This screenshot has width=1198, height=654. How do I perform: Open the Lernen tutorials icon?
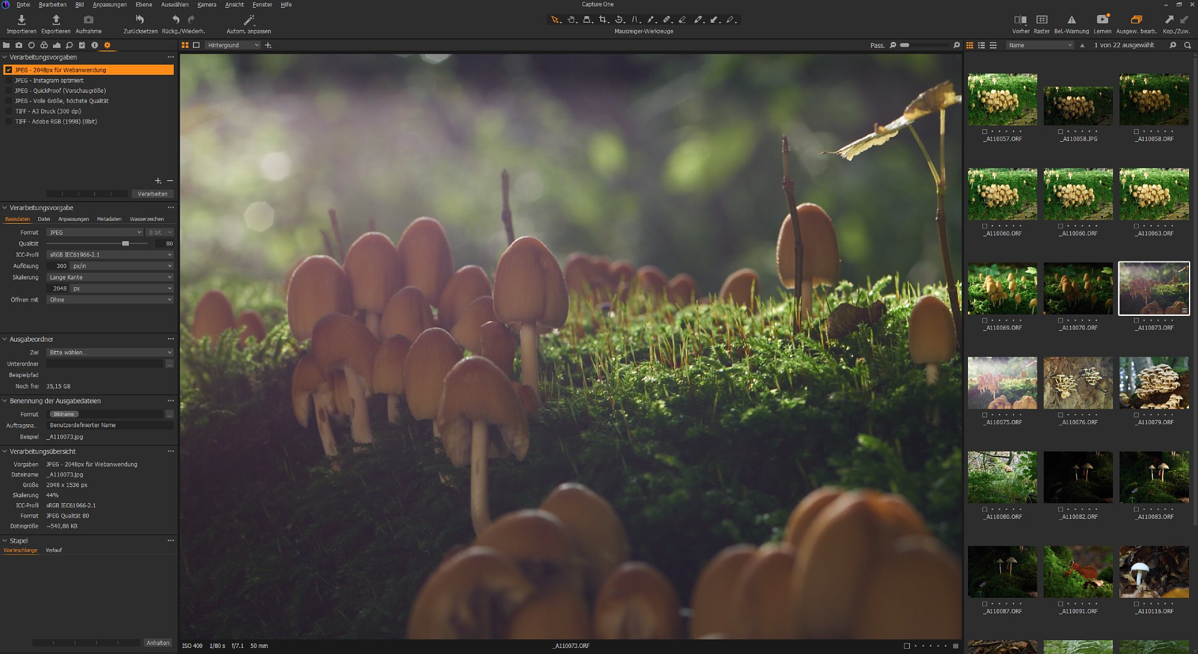tap(1102, 20)
